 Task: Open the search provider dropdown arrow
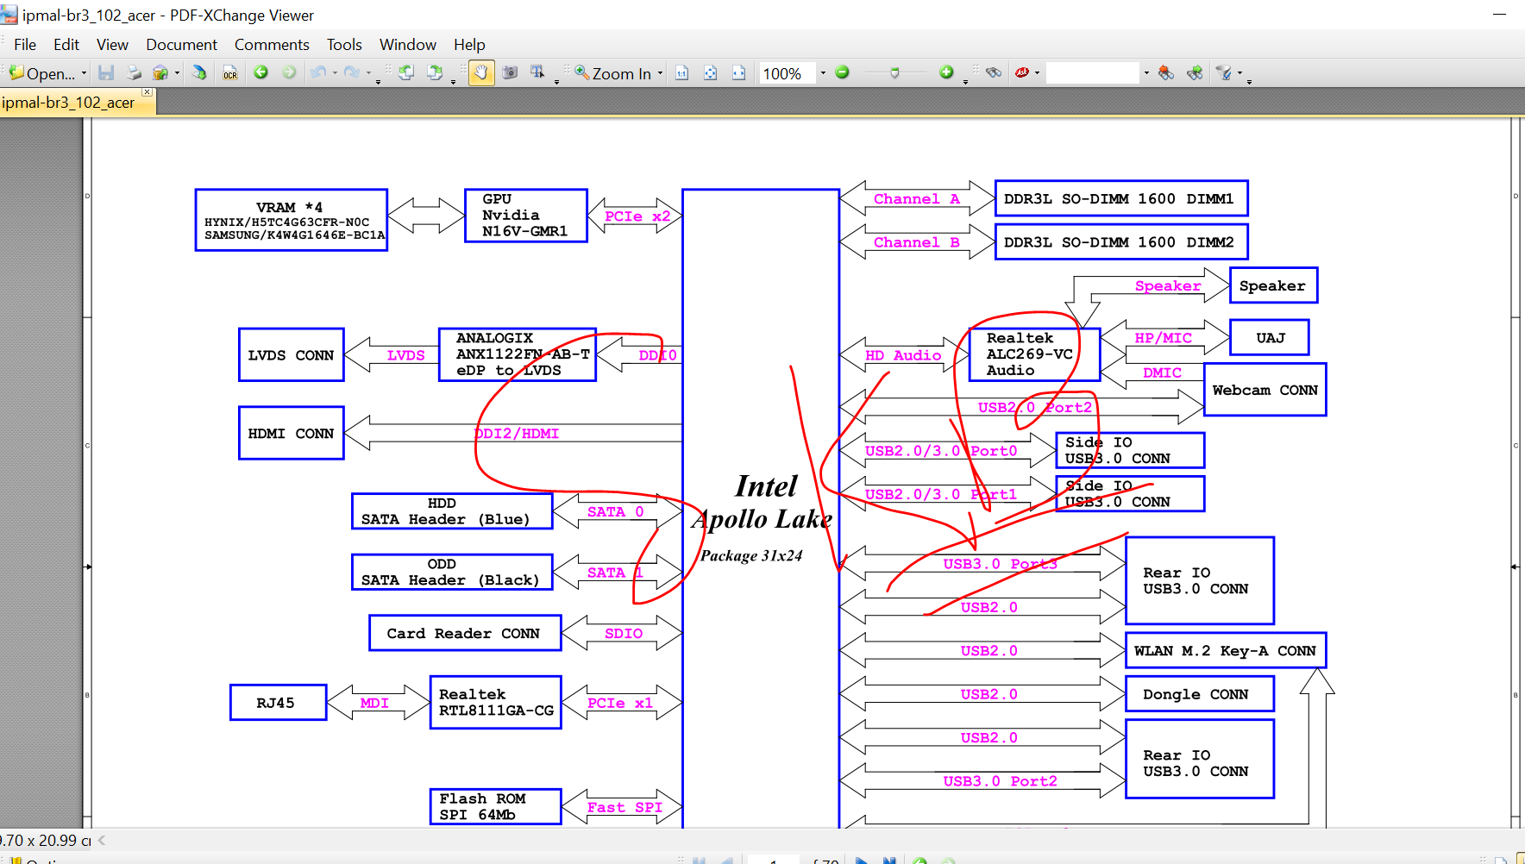1037,73
